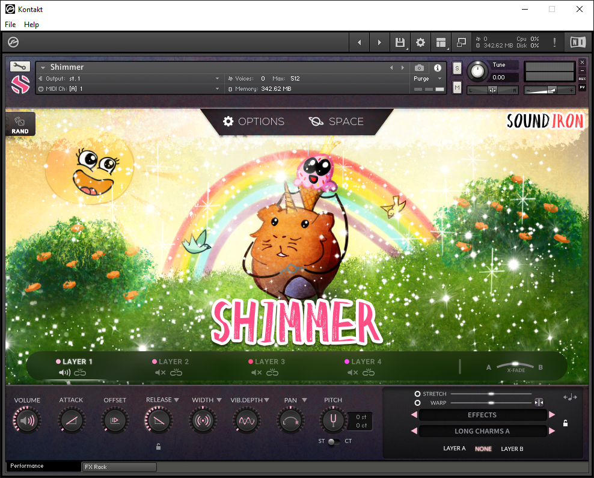Click the instrument header pan slider

pos(492,90)
